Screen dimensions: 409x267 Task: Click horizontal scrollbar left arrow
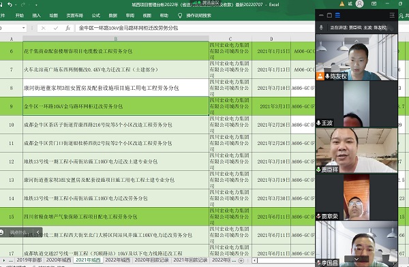(254, 260)
